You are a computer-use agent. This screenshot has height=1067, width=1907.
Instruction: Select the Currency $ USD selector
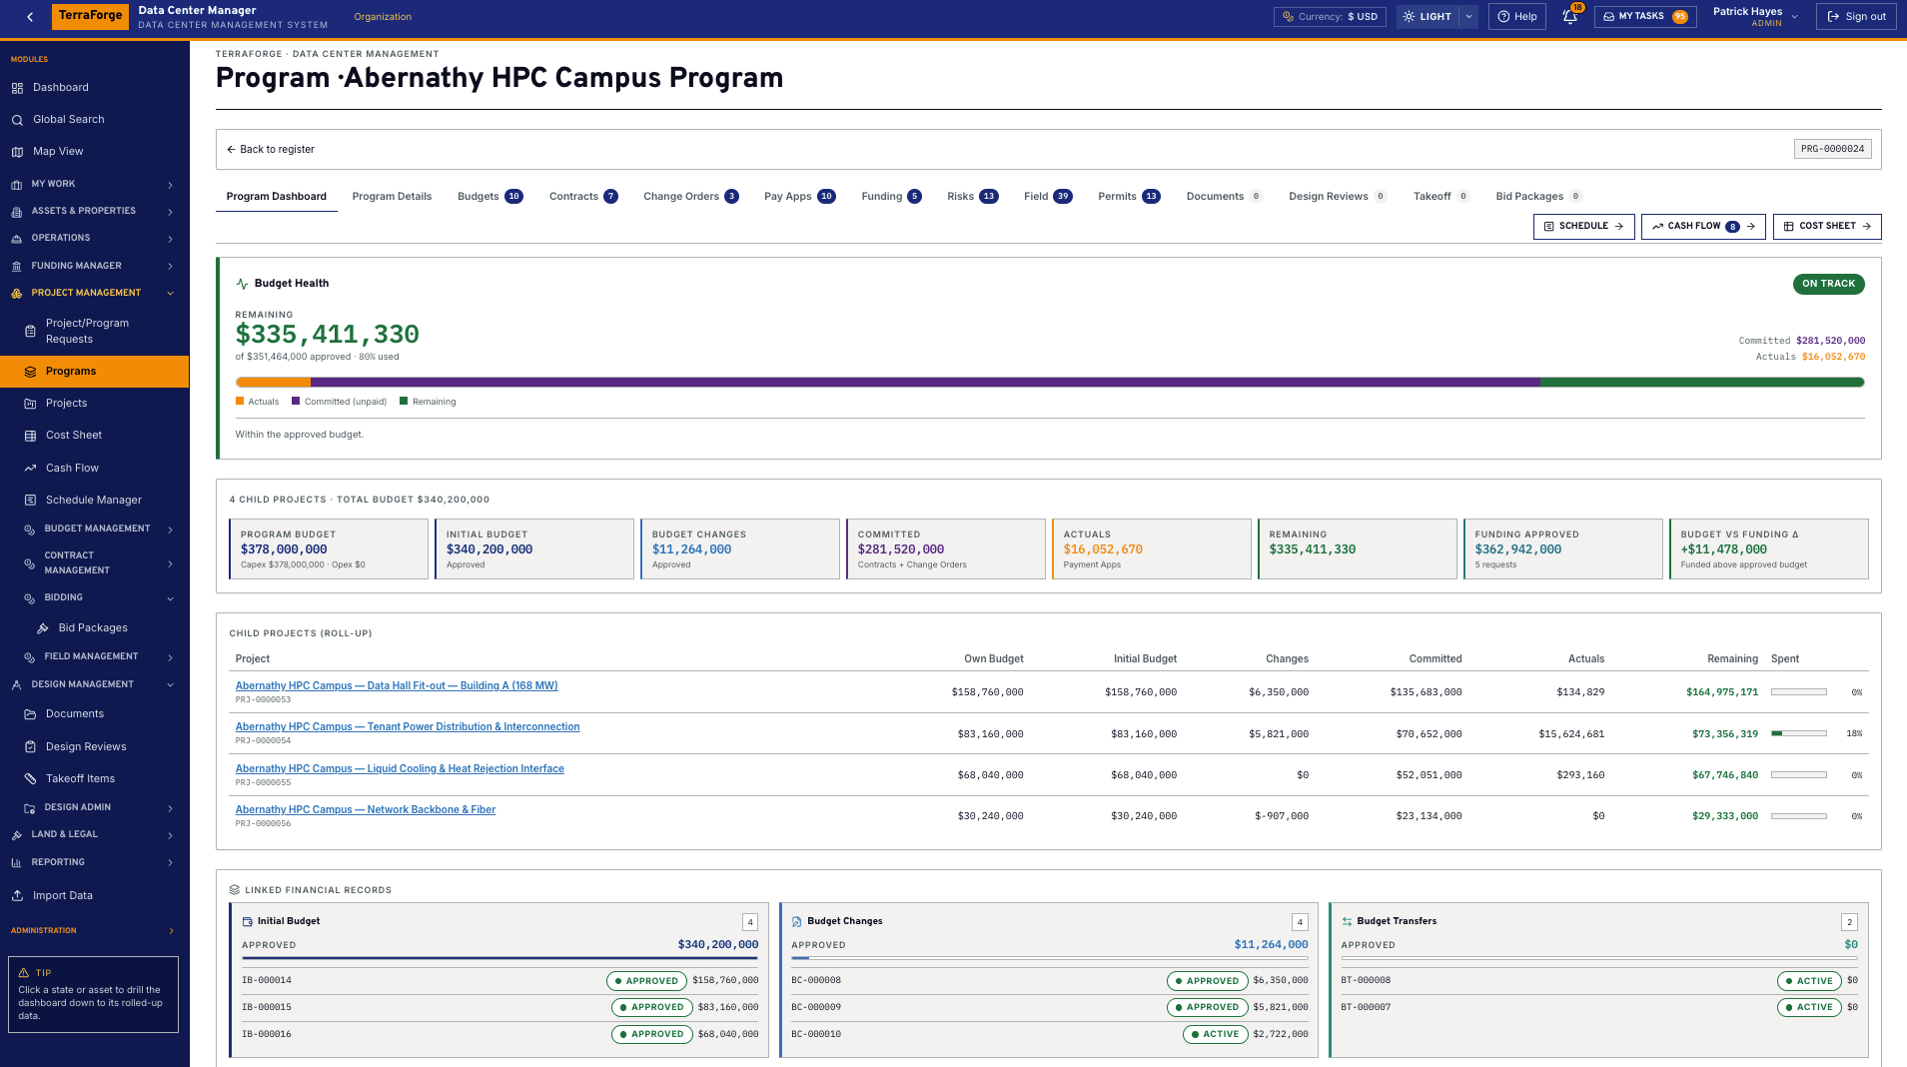pyautogui.click(x=1330, y=17)
